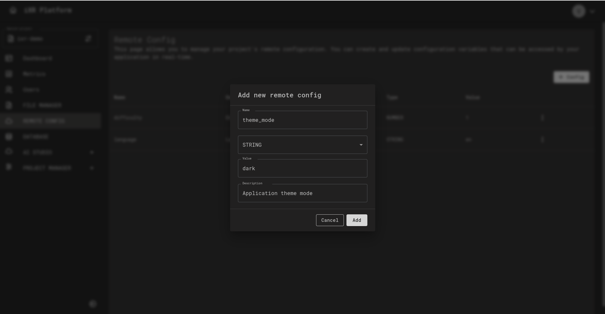Click the File Manager sidebar icon
Image resolution: width=605 pixels, height=314 pixels.
[9, 105]
